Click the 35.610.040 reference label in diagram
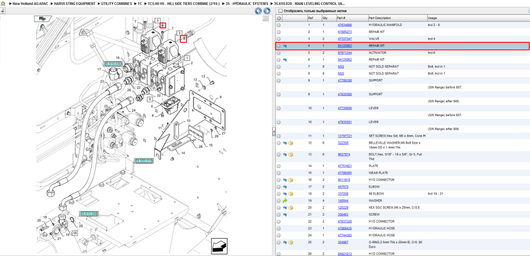Image resolution: width=530 pixels, height=256 pixels. pyautogui.click(x=89, y=214)
